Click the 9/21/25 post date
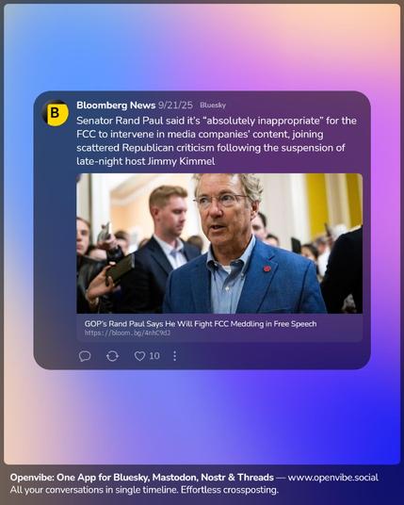The height and width of the screenshot is (505, 404). (175, 105)
